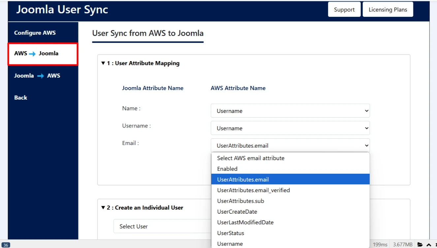
Task: Click the 199ms load time indicator
Action: pyautogui.click(x=380, y=244)
